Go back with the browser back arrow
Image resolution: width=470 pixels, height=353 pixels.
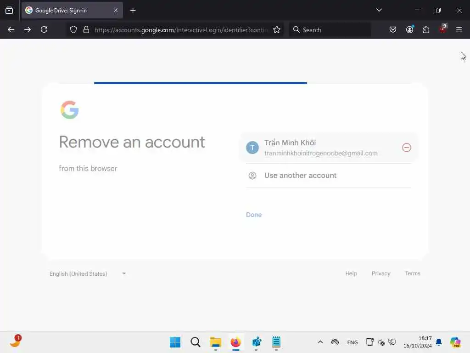click(x=11, y=29)
